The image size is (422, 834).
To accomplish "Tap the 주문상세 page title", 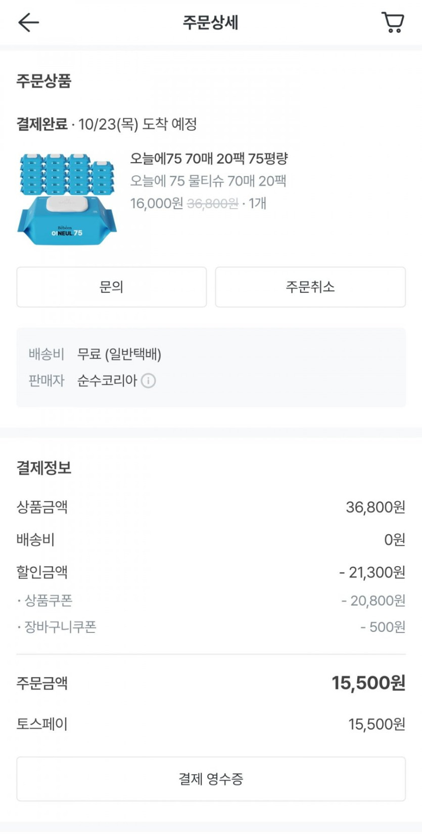I will click(x=210, y=23).
